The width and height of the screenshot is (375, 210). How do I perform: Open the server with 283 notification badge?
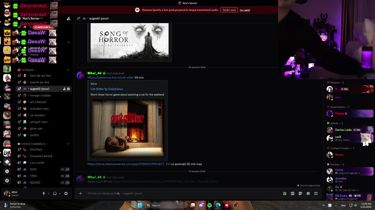pyautogui.click(x=7, y=125)
